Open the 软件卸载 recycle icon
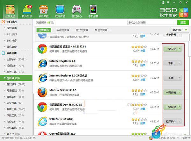Viewport: 191px width, 141px height. coord(44,11)
